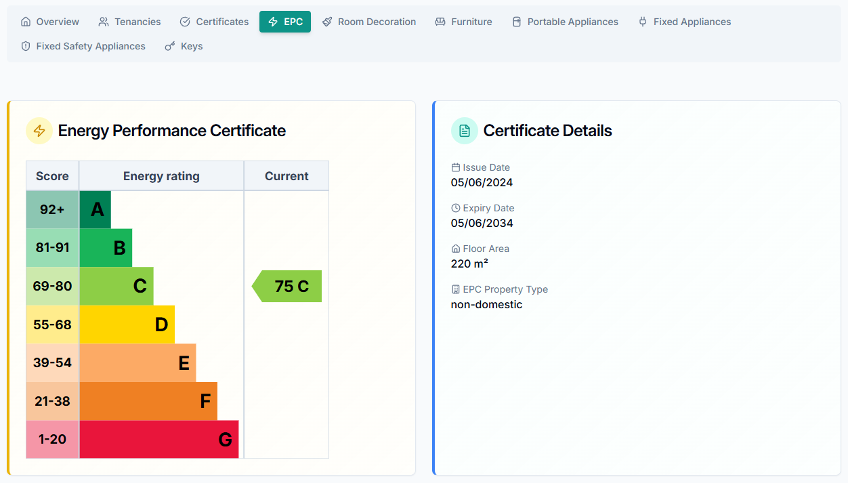848x483 pixels.
Task: Click the red band G color bar
Action: pos(159,439)
